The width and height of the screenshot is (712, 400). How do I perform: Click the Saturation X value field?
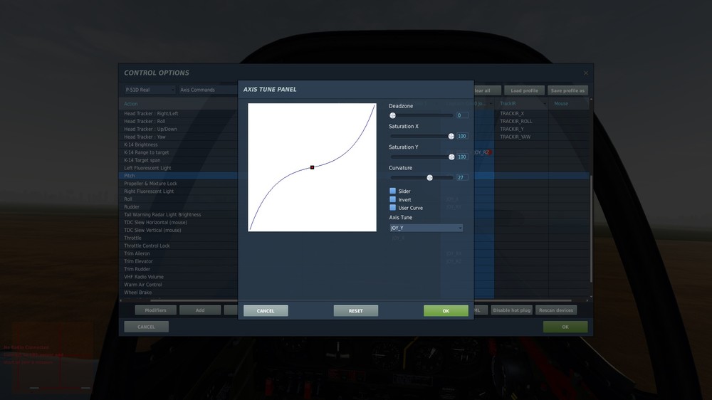pyautogui.click(x=462, y=136)
